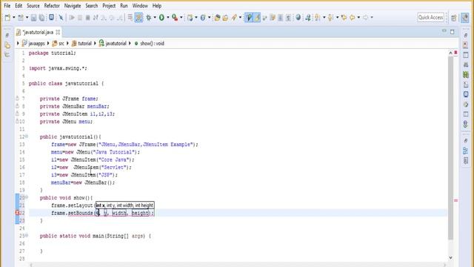Viewport: 474px width, 267px height.
Task: Click the Save toolbar icon
Action: click(33, 18)
